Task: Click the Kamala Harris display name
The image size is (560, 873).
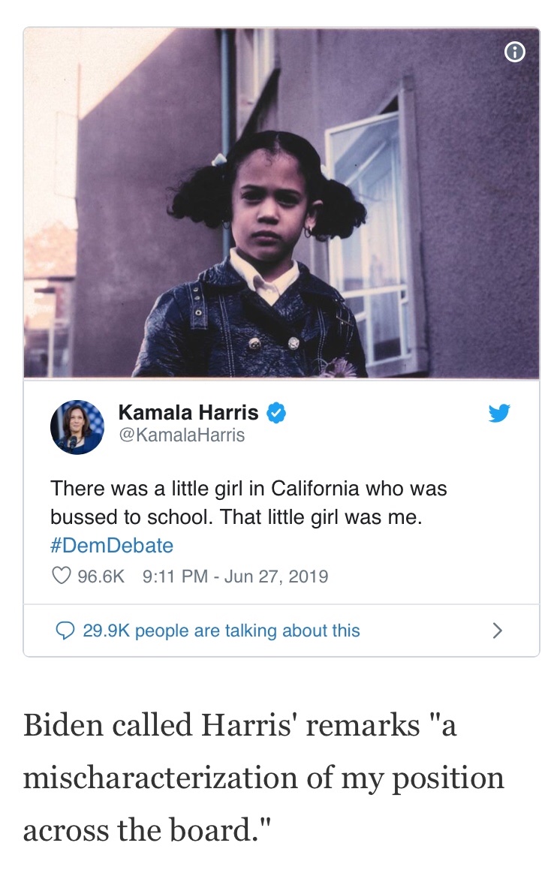Action: tap(188, 412)
